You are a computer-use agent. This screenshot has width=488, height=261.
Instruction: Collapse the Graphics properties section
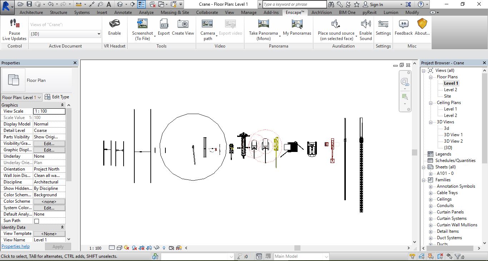pyautogui.click(x=62, y=105)
